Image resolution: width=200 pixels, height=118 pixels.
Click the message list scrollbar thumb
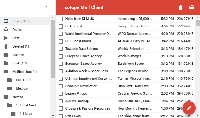coord(198,23)
